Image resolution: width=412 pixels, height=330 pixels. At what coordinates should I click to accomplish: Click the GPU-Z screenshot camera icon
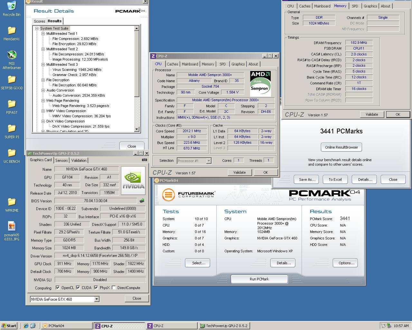click(144, 160)
